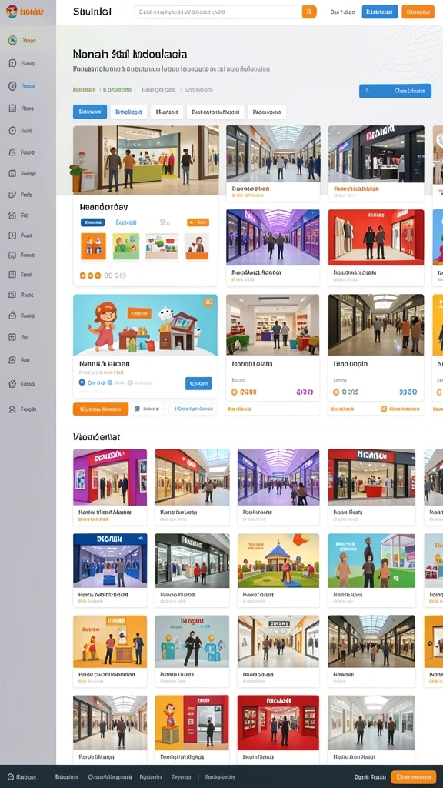
Task: Click the orange magnifier button beside the search bar
Action: point(309,12)
